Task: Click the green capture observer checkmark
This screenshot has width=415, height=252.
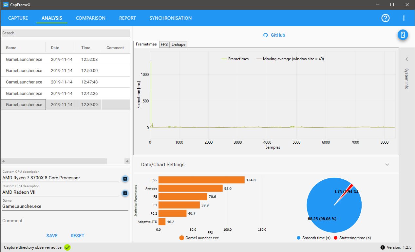Action: click(x=67, y=247)
